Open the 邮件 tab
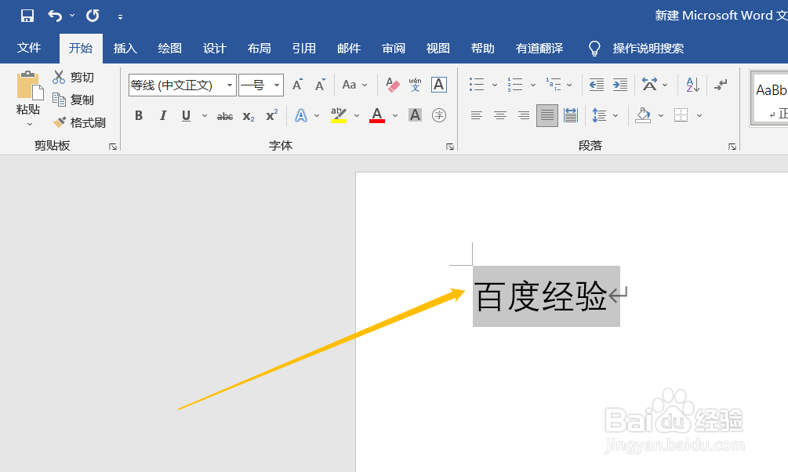Screen dimensions: 788x472 tap(349, 49)
